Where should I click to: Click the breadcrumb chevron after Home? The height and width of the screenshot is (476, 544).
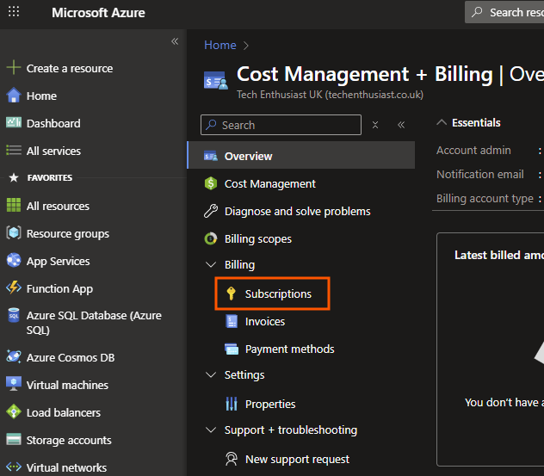246,46
